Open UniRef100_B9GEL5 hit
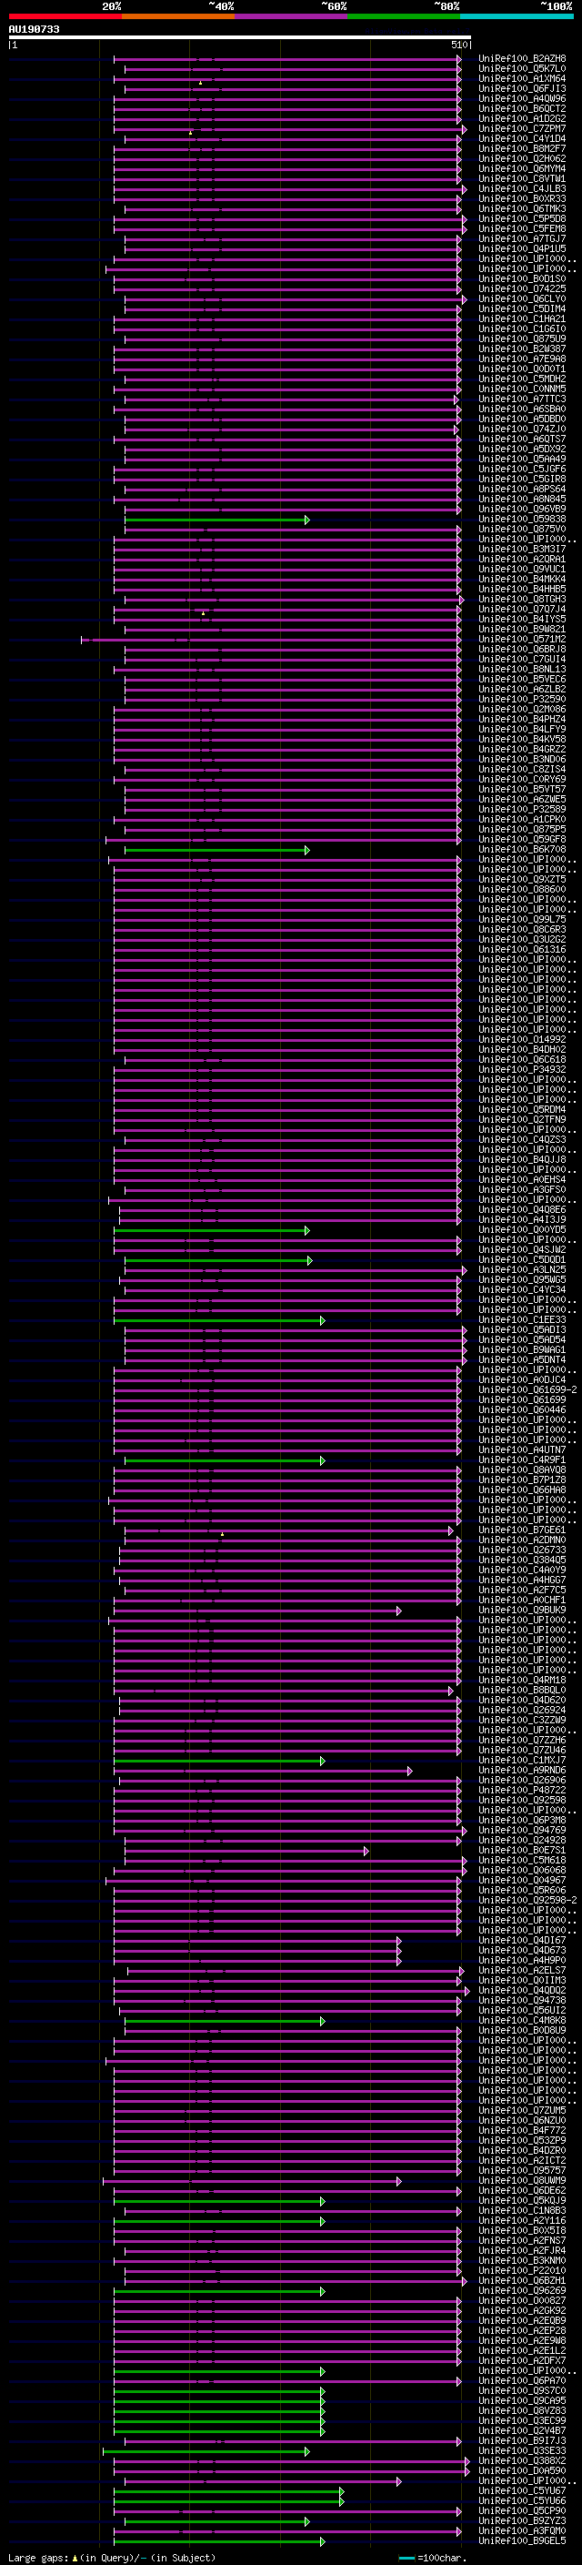 coord(521,2540)
